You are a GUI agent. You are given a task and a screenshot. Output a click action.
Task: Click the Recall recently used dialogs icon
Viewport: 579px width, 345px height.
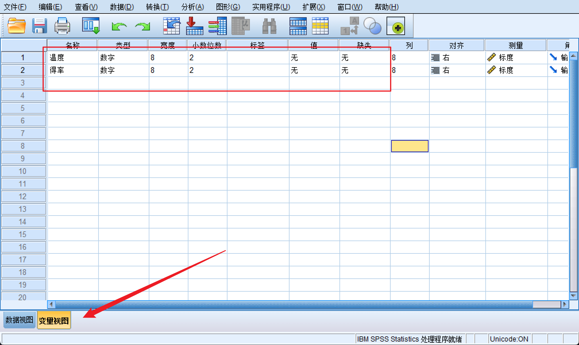tap(91, 26)
